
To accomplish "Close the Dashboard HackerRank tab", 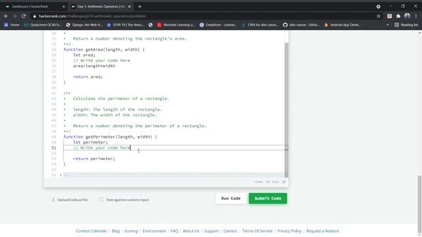I will click(x=64, y=7).
